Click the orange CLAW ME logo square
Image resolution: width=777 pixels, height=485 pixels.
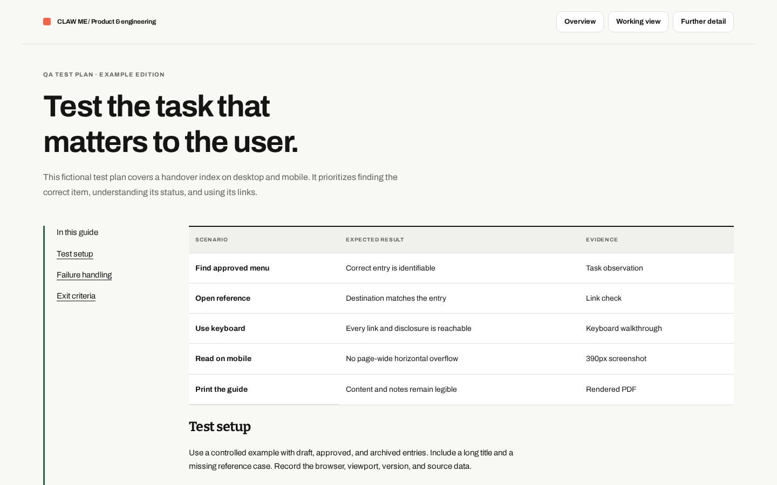(x=47, y=22)
